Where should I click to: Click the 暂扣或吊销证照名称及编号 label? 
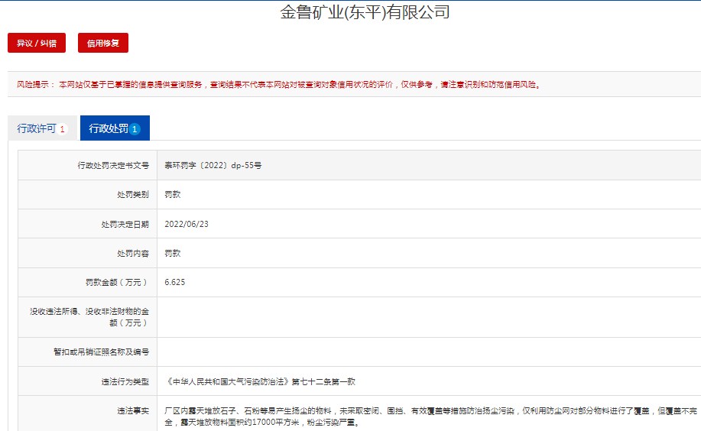click(101, 352)
